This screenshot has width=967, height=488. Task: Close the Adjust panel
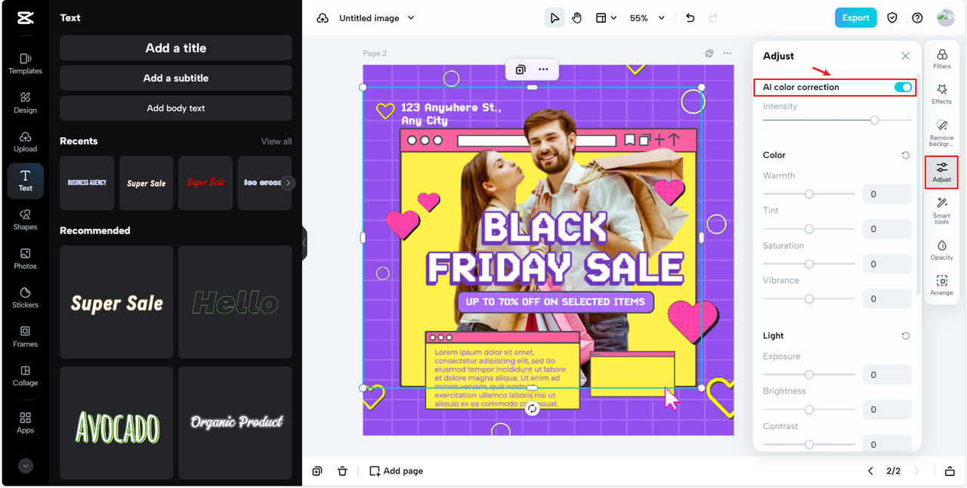coord(905,56)
